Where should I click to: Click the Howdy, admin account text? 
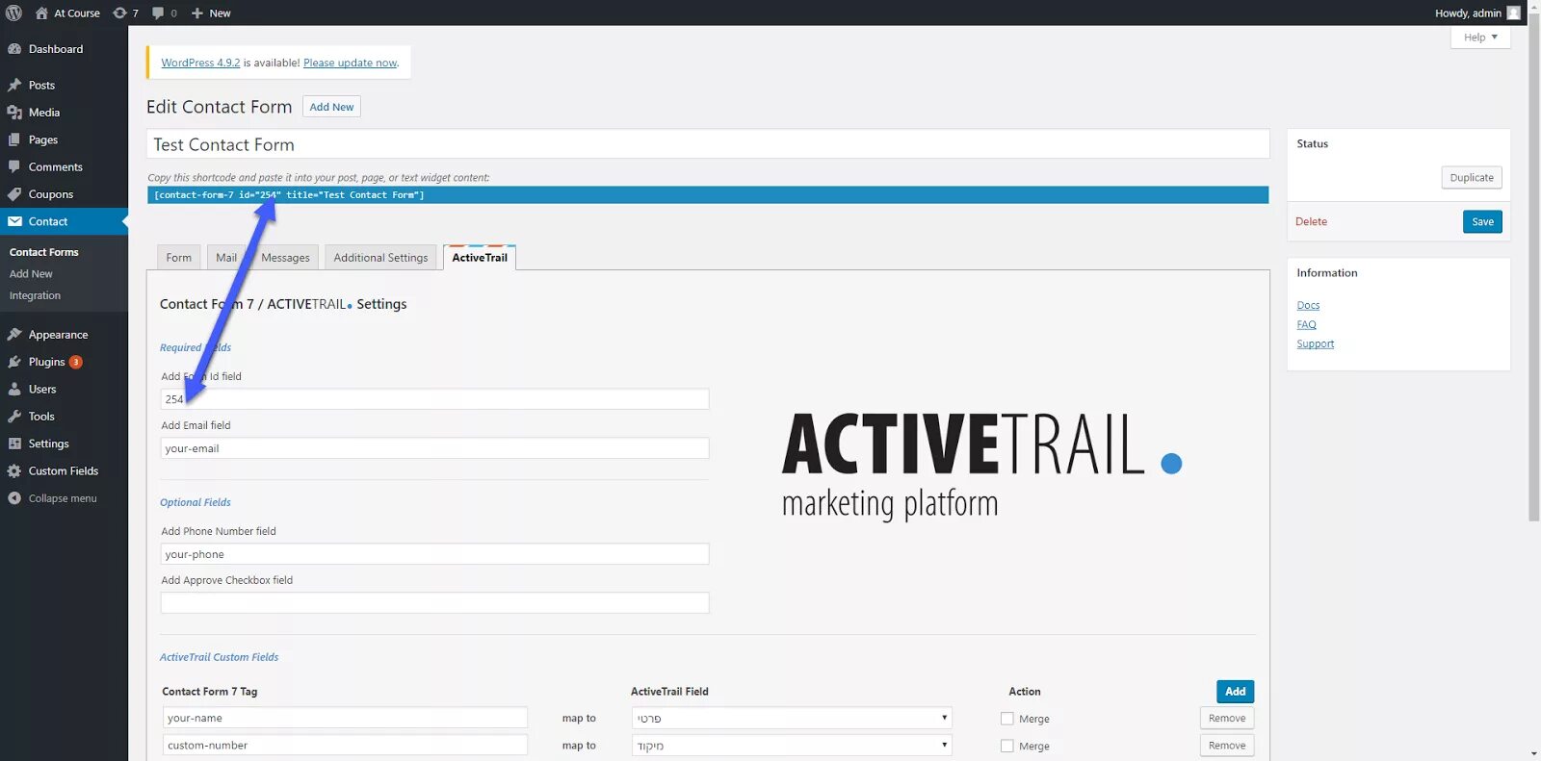(1468, 13)
